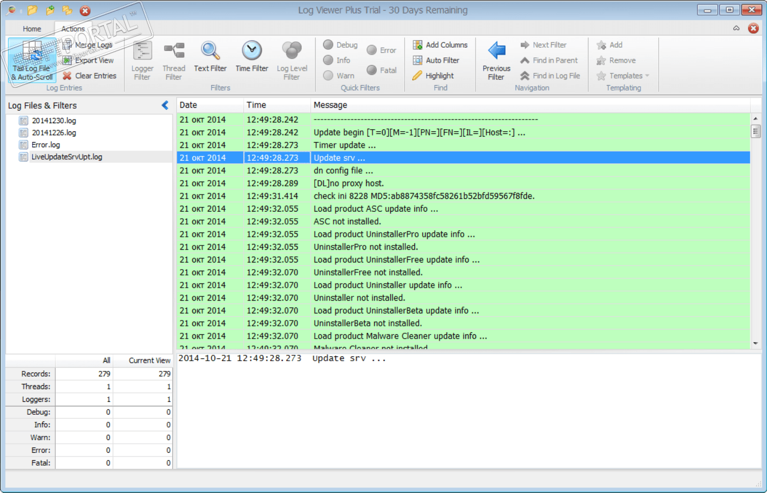
Task: Select the Actions ribbon tab
Action: [73, 29]
